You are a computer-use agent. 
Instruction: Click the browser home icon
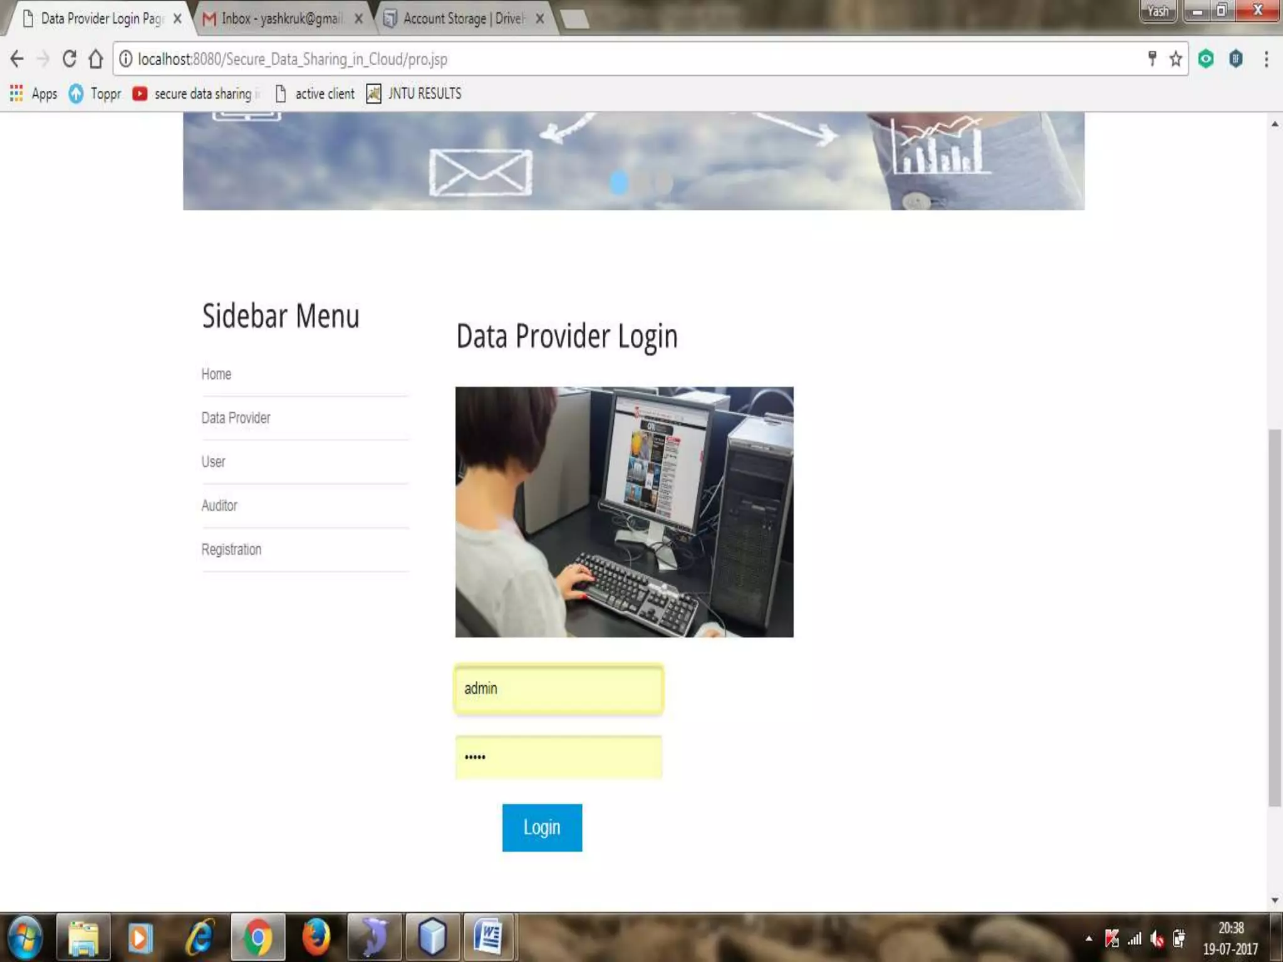pos(96,59)
